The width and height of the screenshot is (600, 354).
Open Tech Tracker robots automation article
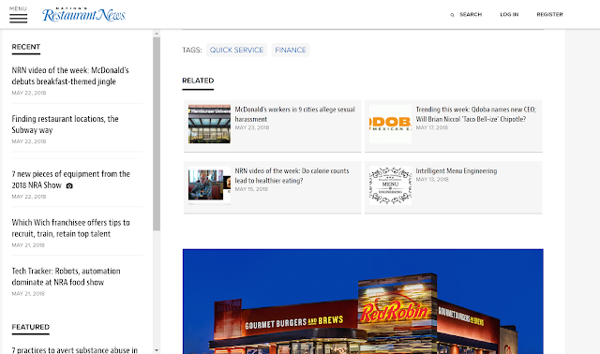(x=66, y=276)
